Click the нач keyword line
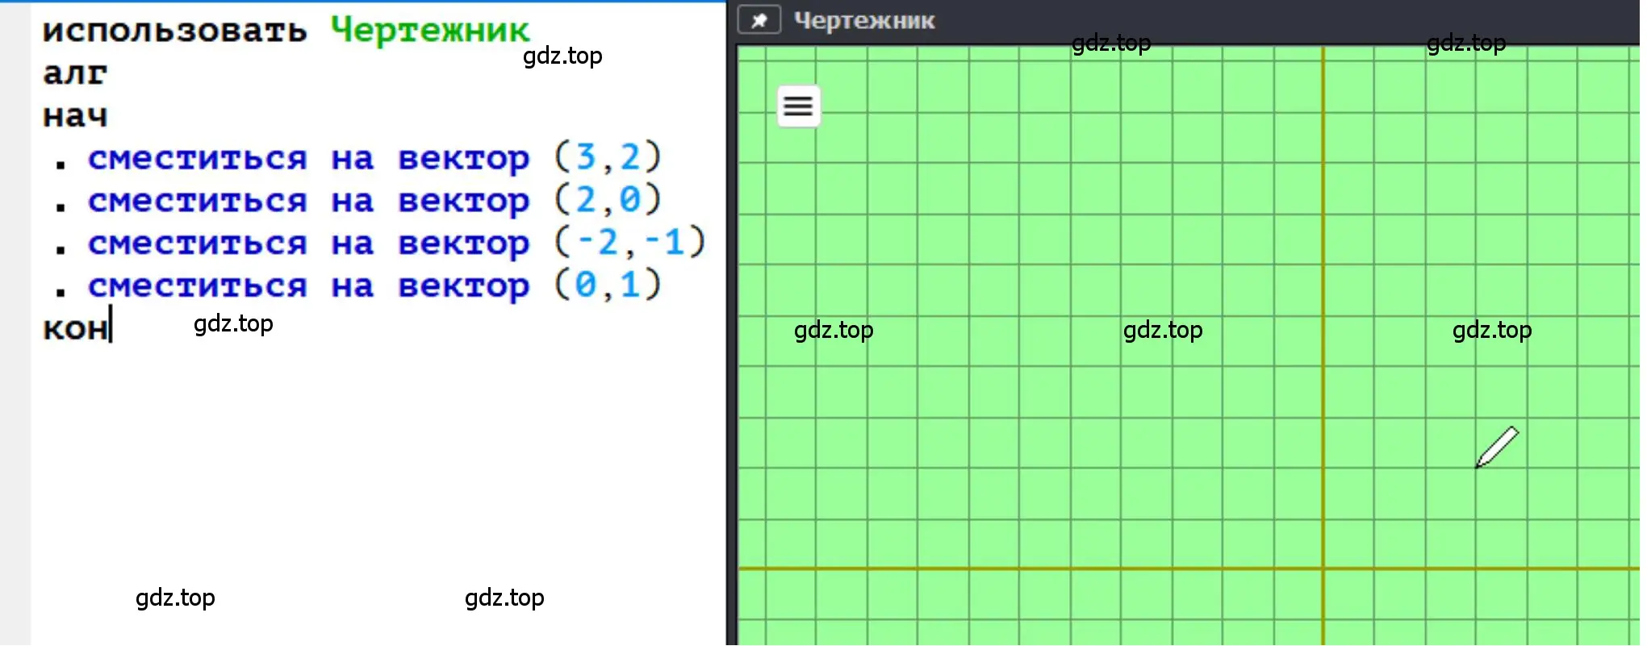 (x=75, y=116)
